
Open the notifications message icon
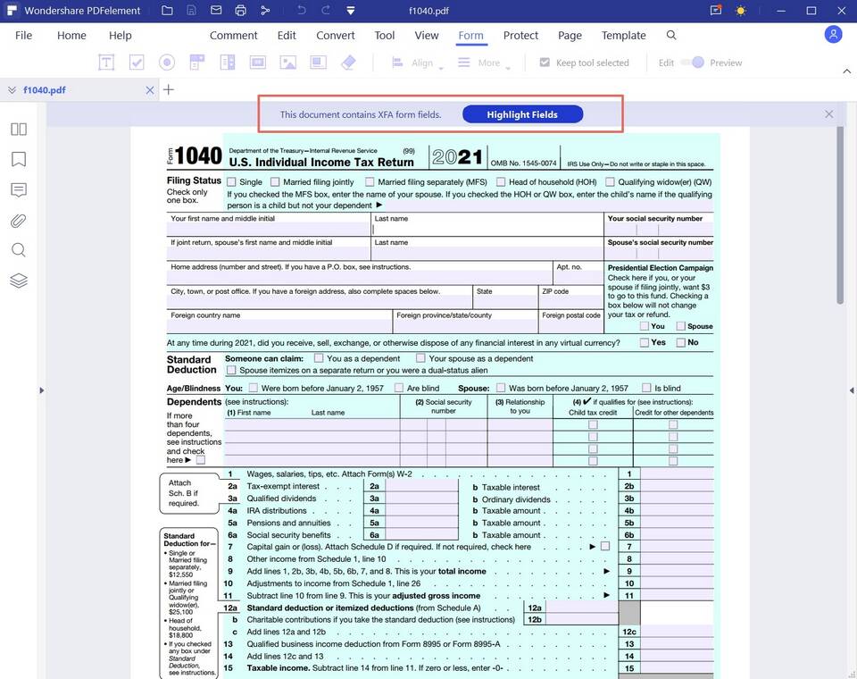[716, 11]
